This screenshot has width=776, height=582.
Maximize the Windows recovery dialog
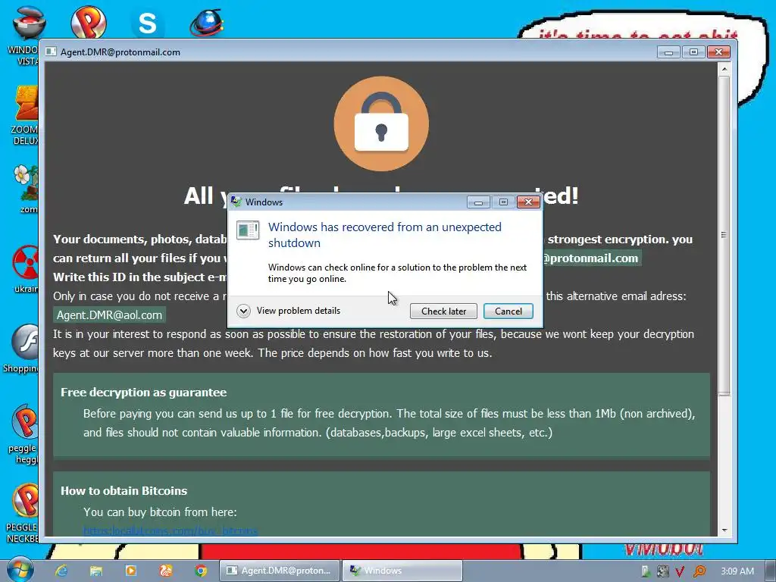point(503,202)
